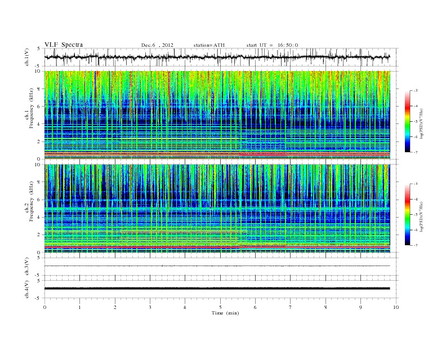Select the "start UT = 16:50:0" text
This screenshot has width=446, height=345.
[272, 45]
